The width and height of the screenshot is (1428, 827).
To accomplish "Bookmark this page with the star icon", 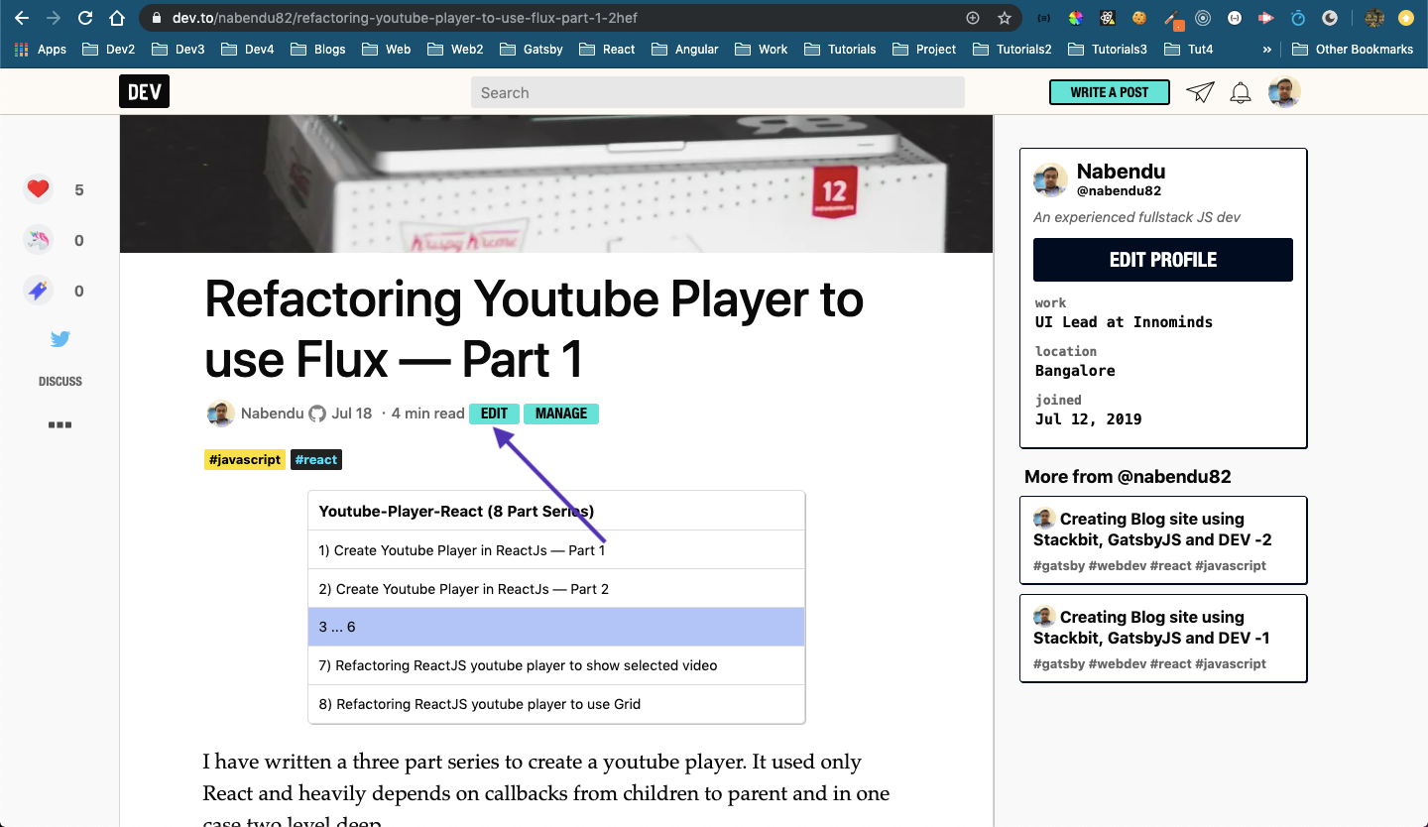I will tap(1005, 18).
